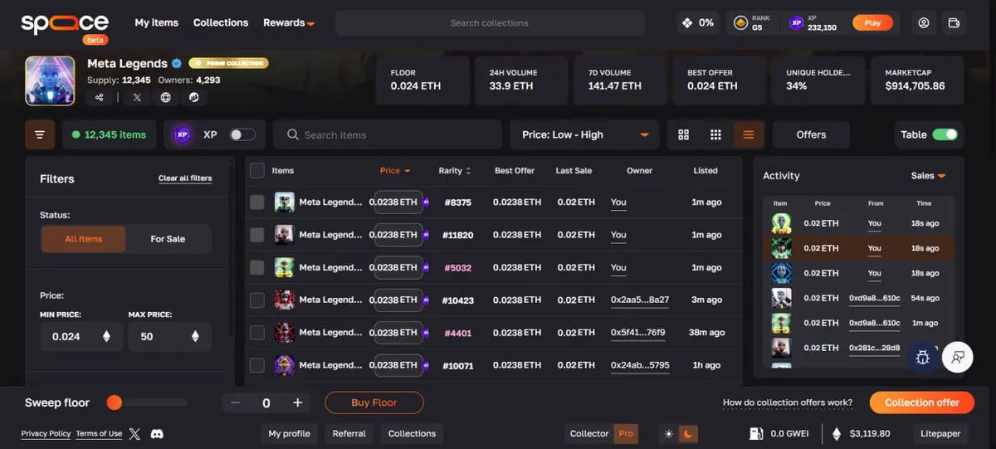
Task: Switch to list view
Action: pyautogui.click(x=749, y=134)
